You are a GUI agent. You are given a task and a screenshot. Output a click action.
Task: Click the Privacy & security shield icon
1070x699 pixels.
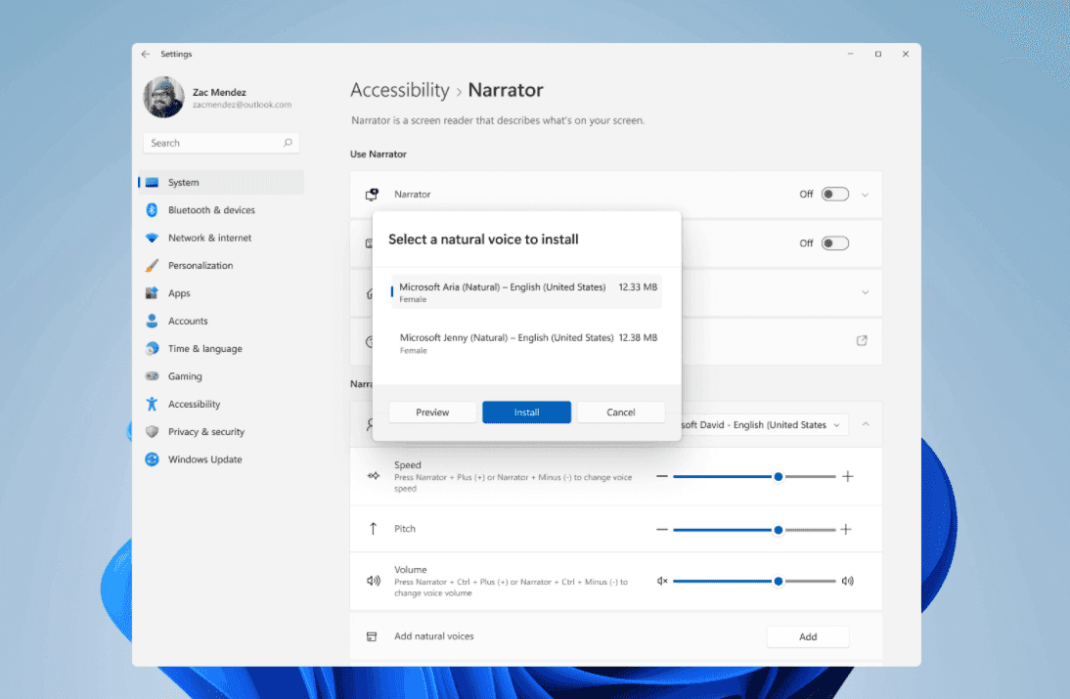(x=153, y=432)
